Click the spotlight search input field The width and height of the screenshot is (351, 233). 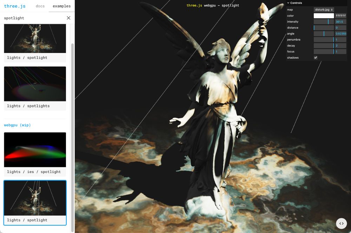click(34, 18)
